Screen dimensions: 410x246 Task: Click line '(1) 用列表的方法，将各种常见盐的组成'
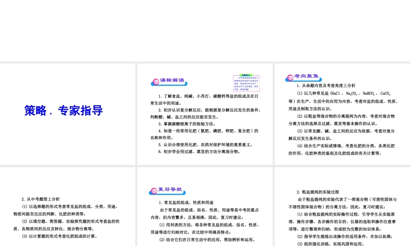coord(209,225)
